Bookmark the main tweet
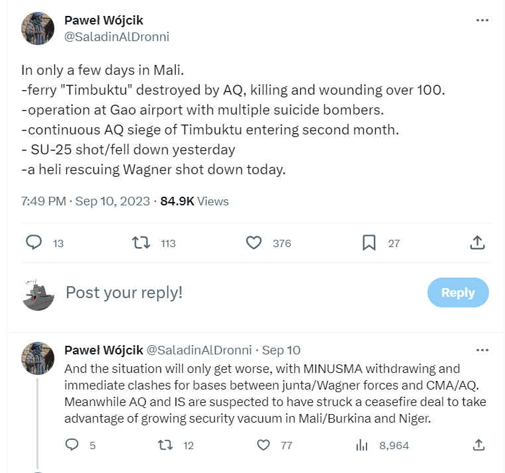505x473 pixels. pyautogui.click(x=369, y=243)
